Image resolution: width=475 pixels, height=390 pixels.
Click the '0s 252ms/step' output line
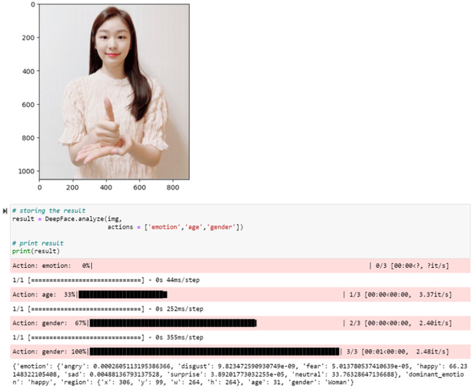(108, 309)
